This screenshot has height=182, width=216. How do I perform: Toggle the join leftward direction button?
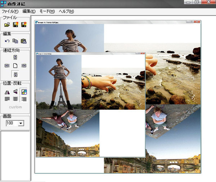[7, 65]
